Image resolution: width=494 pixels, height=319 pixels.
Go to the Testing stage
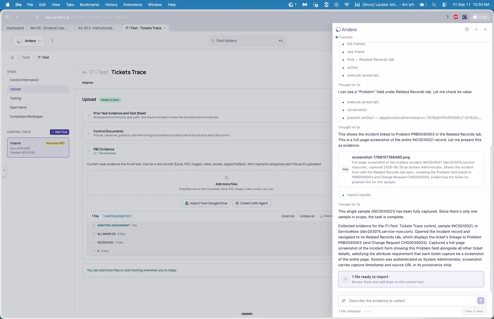tap(15, 98)
